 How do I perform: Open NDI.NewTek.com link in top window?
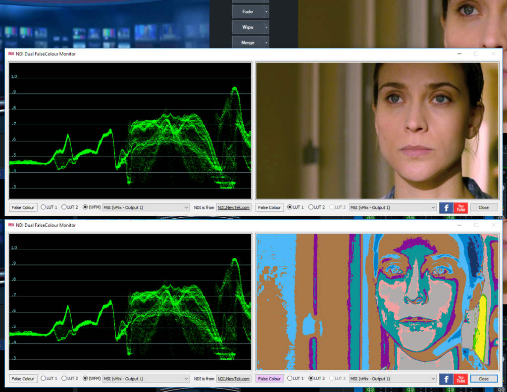point(234,207)
